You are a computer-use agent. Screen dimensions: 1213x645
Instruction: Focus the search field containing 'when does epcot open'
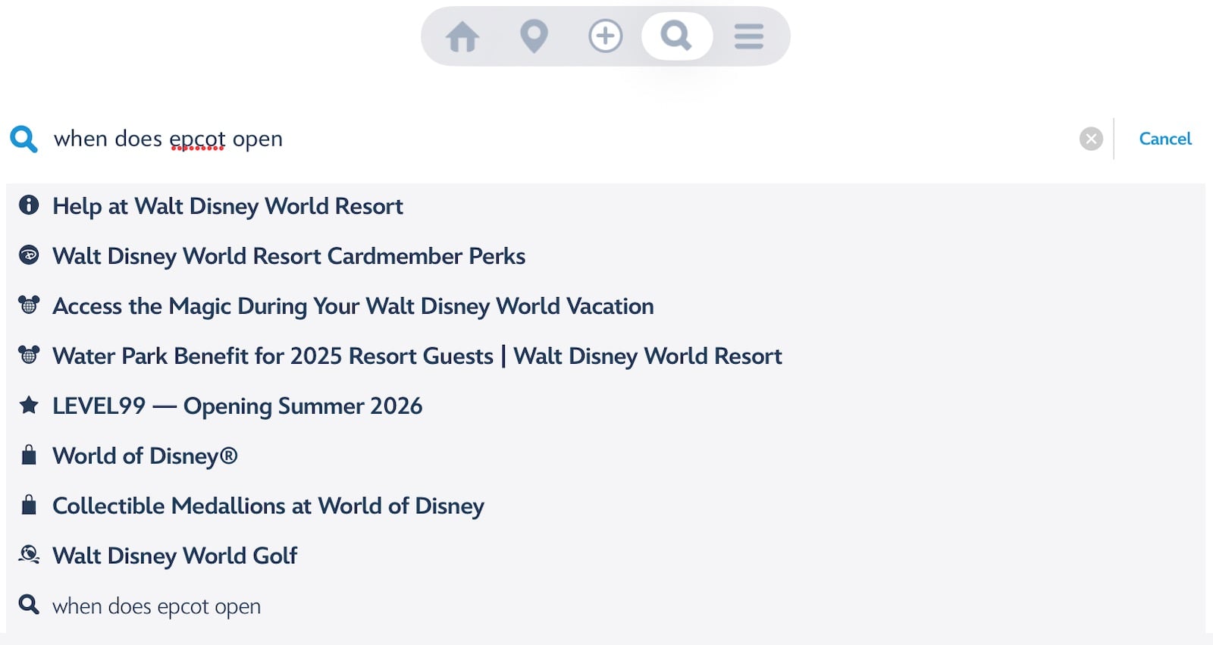click(561, 139)
